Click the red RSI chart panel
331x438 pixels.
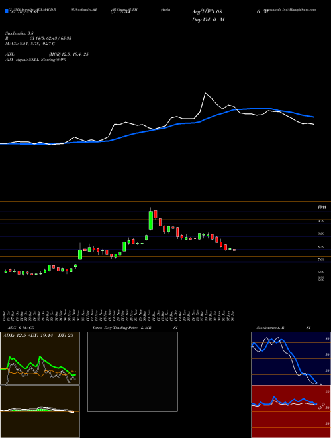(291, 411)
